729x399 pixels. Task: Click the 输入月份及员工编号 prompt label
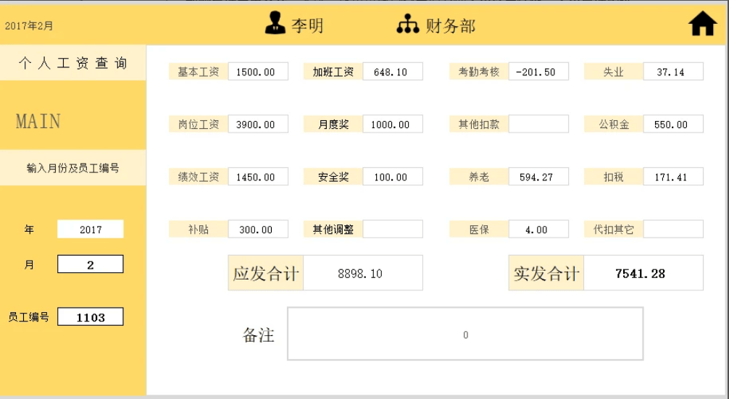[73, 168]
